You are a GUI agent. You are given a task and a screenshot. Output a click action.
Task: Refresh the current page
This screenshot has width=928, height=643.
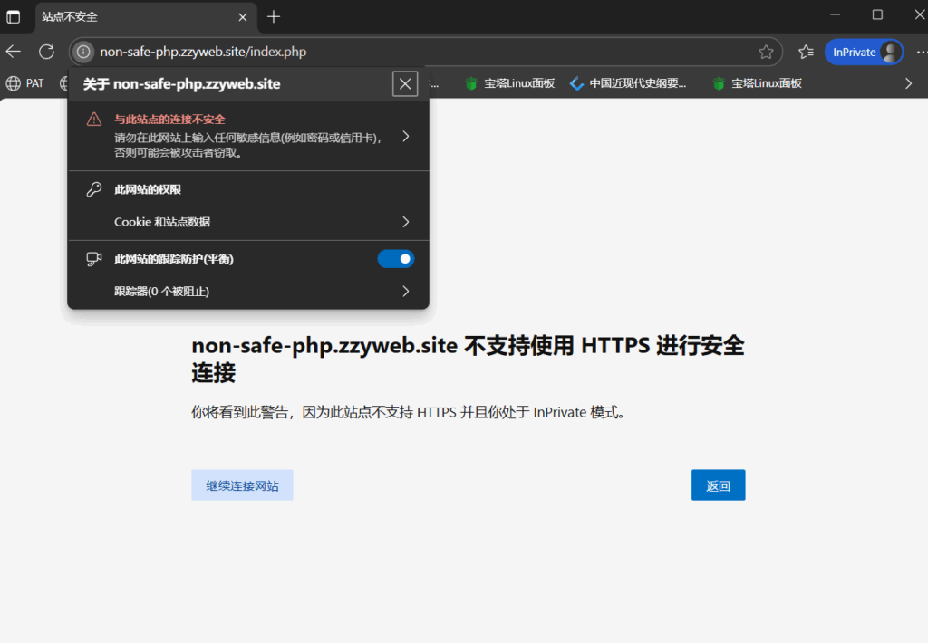pyautogui.click(x=46, y=52)
